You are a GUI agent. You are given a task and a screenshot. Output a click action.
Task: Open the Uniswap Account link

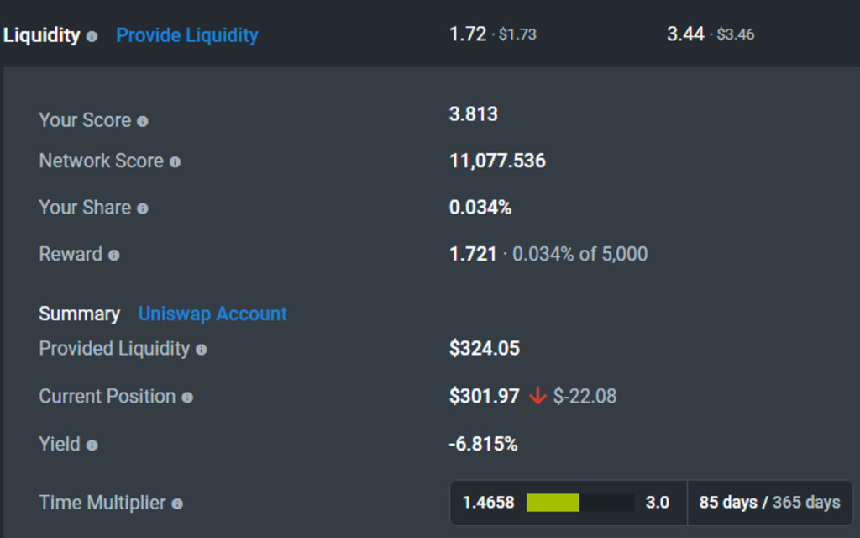tap(212, 314)
